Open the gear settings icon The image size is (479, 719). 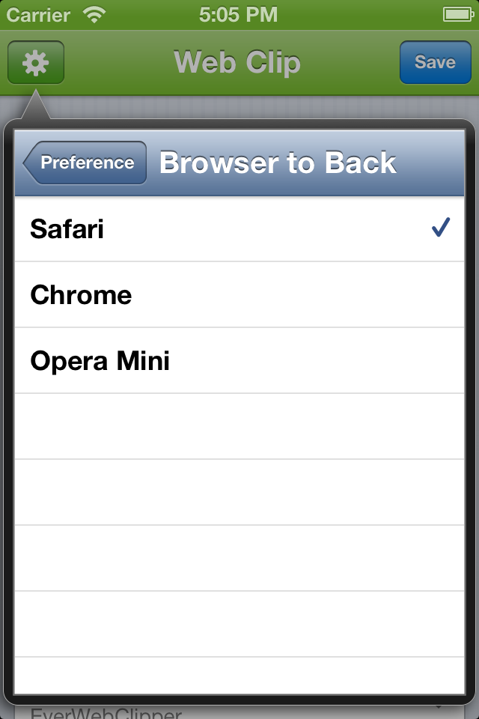[36, 62]
